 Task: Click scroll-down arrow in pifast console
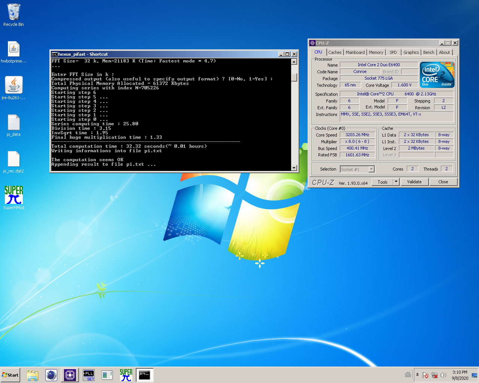click(x=294, y=168)
